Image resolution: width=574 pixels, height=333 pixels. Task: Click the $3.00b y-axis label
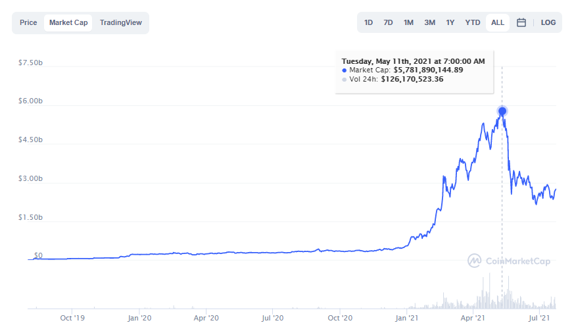pyautogui.click(x=30, y=178)
